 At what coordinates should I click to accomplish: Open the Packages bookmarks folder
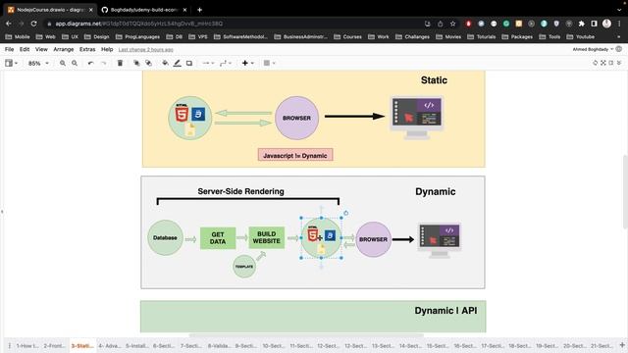coord(517,37)
